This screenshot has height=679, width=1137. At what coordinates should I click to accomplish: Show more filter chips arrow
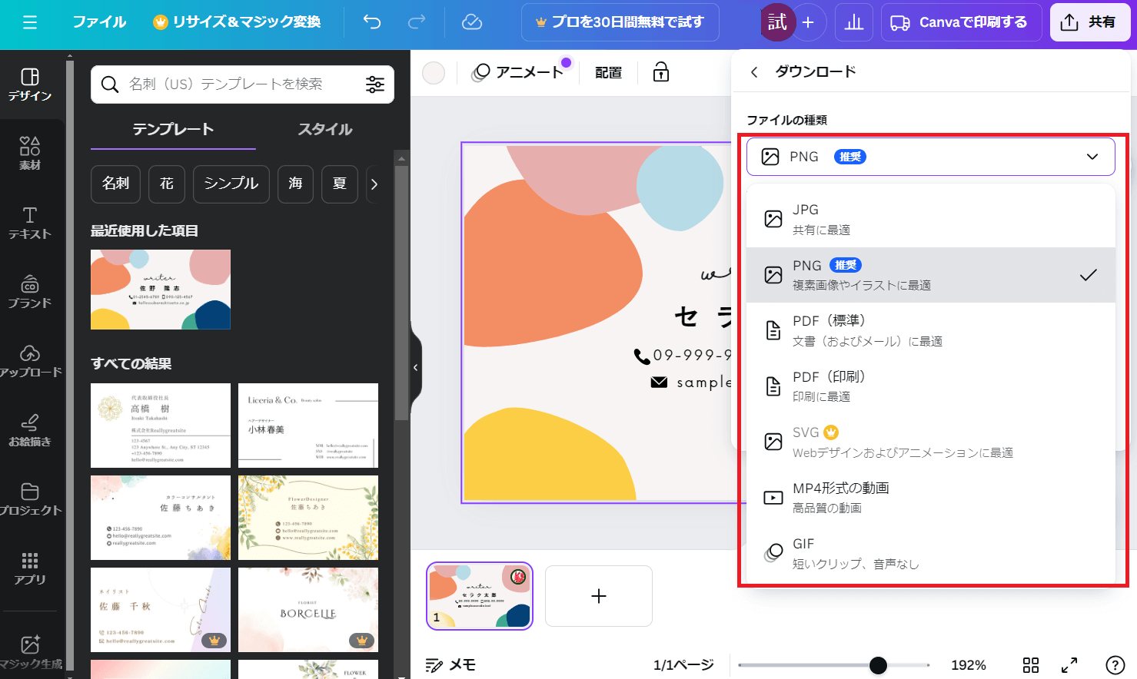pos(374,184)
